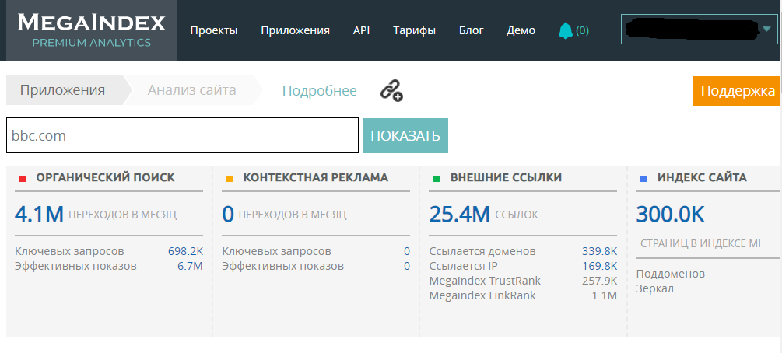This screenshot has height=353, width=782.
Task: Open the Проекты menu item
Action: 213,30
